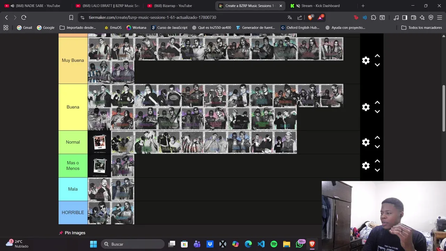Open Workana bookmark
Image resolution: width=446 pixels, height=251 pixels.
[136, 28]
